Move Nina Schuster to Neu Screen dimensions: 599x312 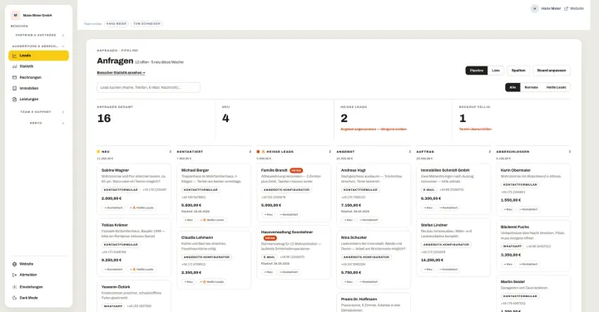[x=348, y=282]
